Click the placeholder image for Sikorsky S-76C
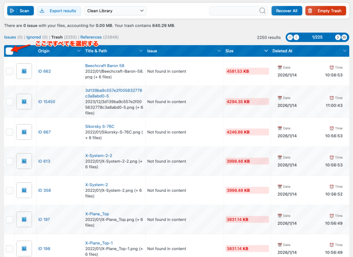Viewport: 353px width, 257px height. (x=24, y=132)
